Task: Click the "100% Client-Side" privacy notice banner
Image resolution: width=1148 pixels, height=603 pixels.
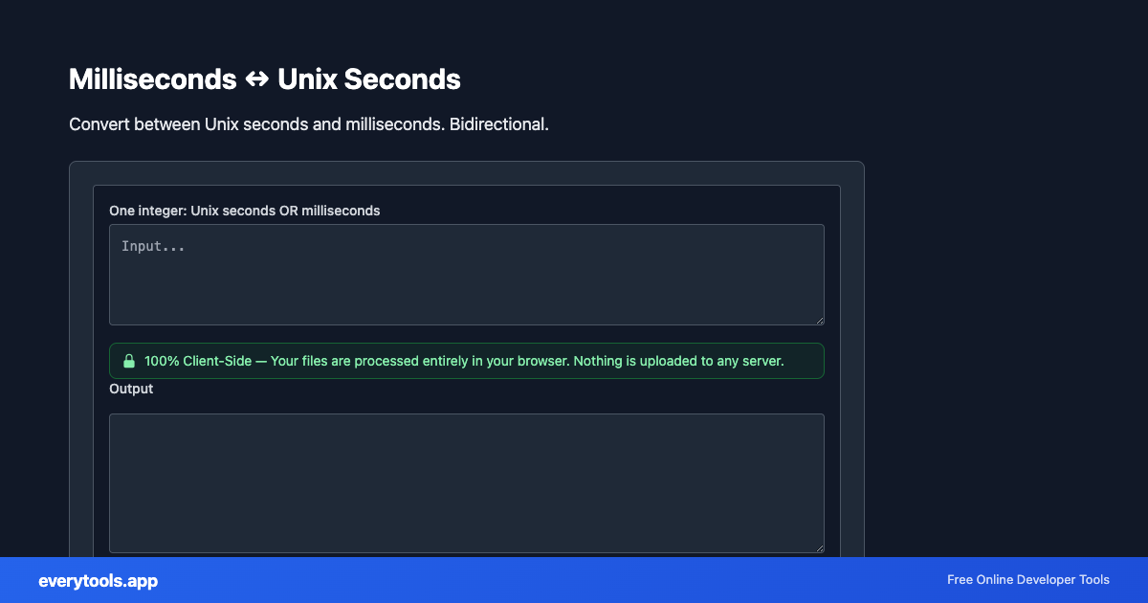Action: point(466,361)
